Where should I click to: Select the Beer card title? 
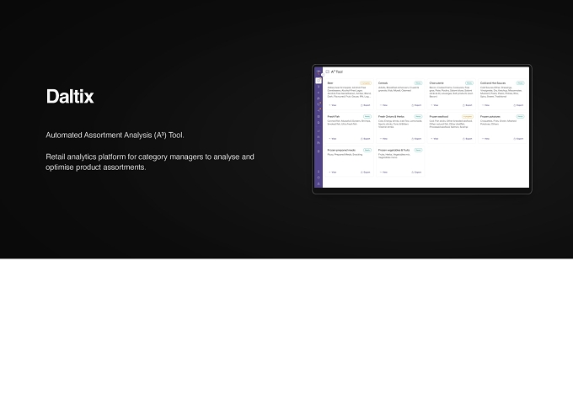[x=330, y=83]
